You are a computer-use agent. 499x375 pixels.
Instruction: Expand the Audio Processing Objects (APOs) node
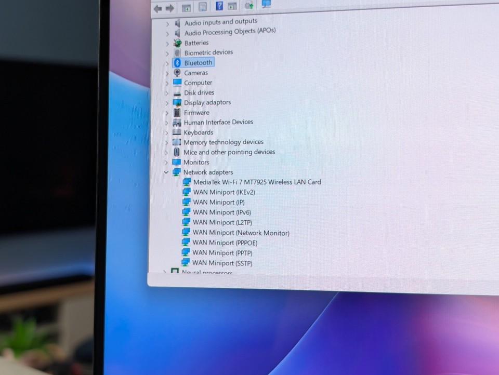tap(167, 34)
